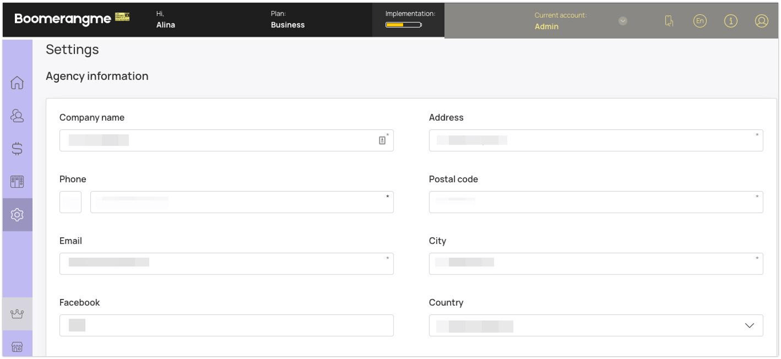The width and height of the screenshot is (781, 359).
Task: Select the Settings gear in sidebar
Action: coord(17,215)
